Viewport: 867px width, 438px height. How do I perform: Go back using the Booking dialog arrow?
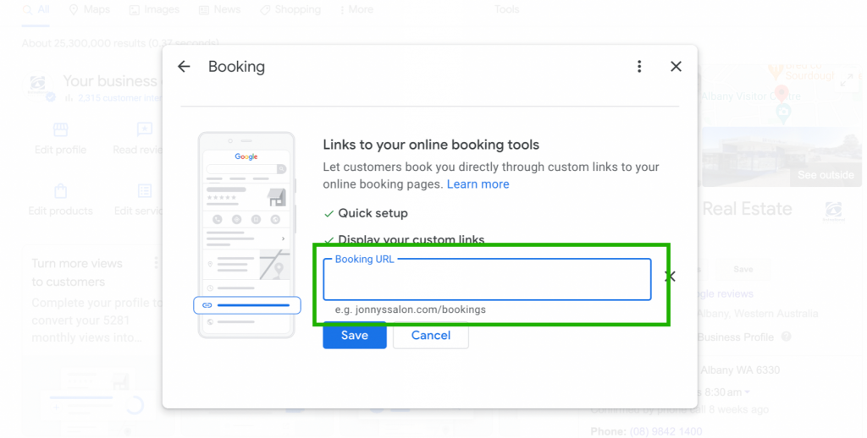(x=184, y=67)
